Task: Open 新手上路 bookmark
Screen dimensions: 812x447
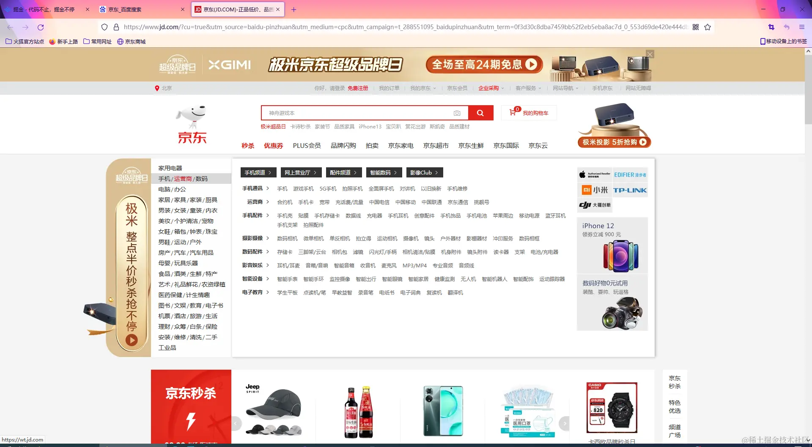Action: click(x=63, y=41)
